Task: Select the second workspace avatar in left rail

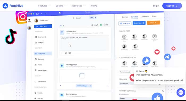Action: (x=29, y=28)
